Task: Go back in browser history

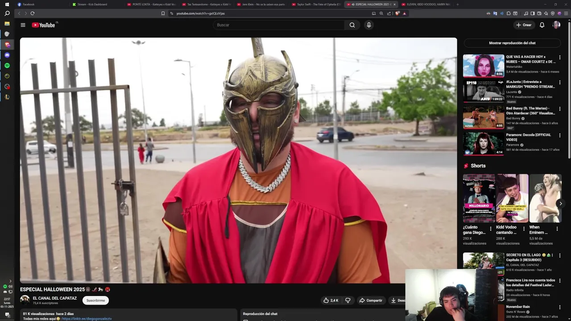Action: (19, 13)
